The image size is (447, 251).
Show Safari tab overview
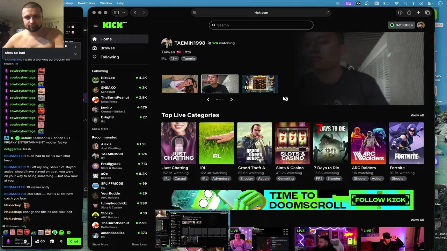(x=427, y=13)
